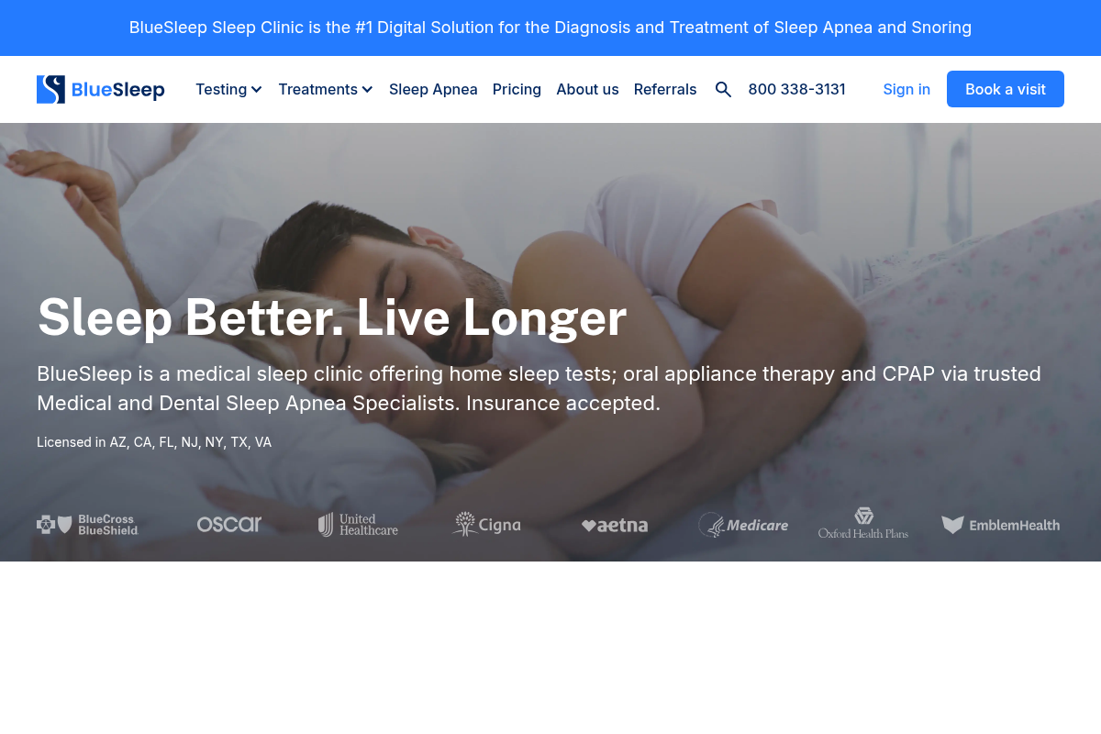Select the Oscar insurance logo
Viewport: 1101px width, 734px height.
(229, 524)
